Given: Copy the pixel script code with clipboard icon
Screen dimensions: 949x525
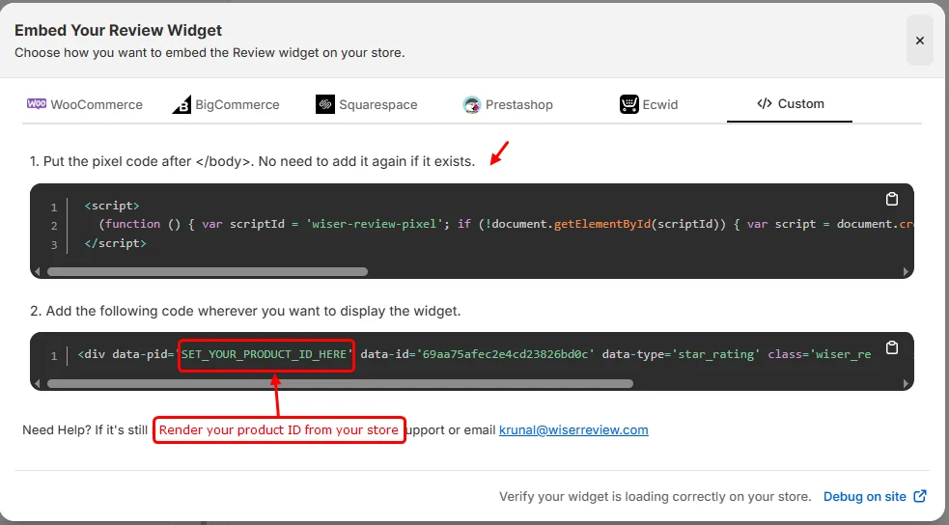Looking at the screenshot, I should tap(891, 199).
